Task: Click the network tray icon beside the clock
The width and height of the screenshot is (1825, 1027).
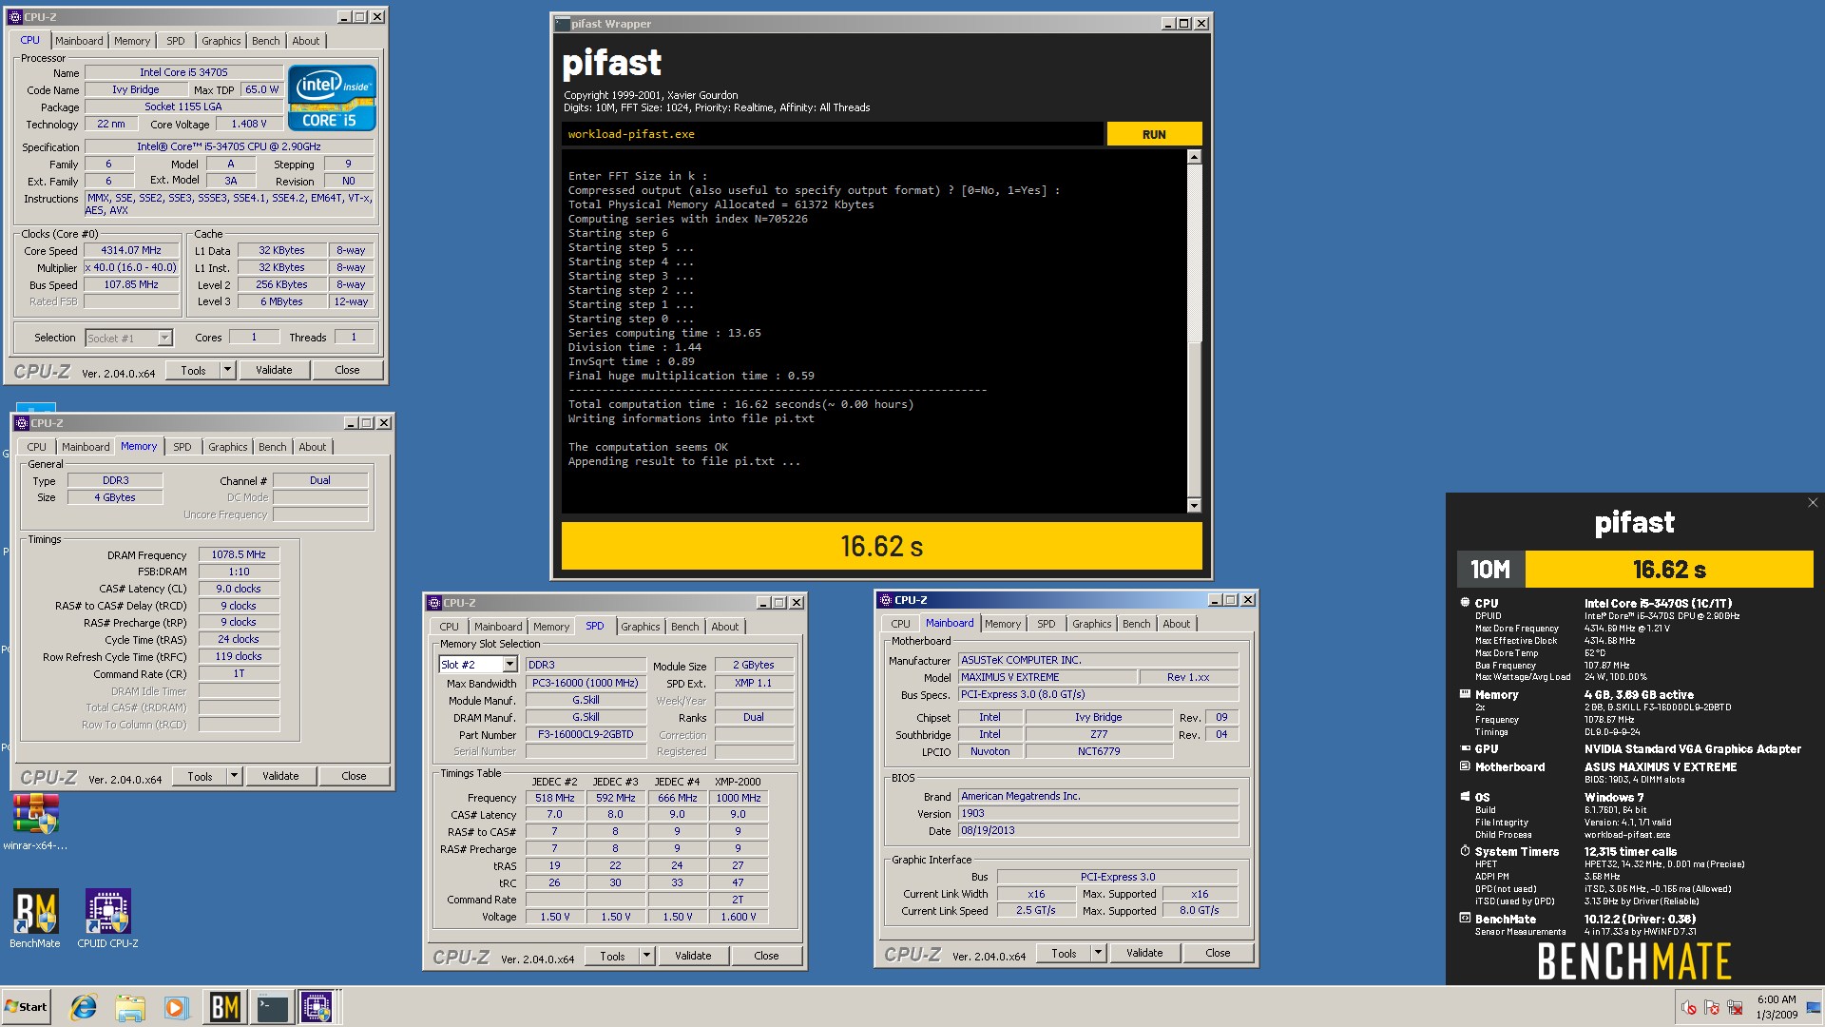Action: coord(1735,1008)
